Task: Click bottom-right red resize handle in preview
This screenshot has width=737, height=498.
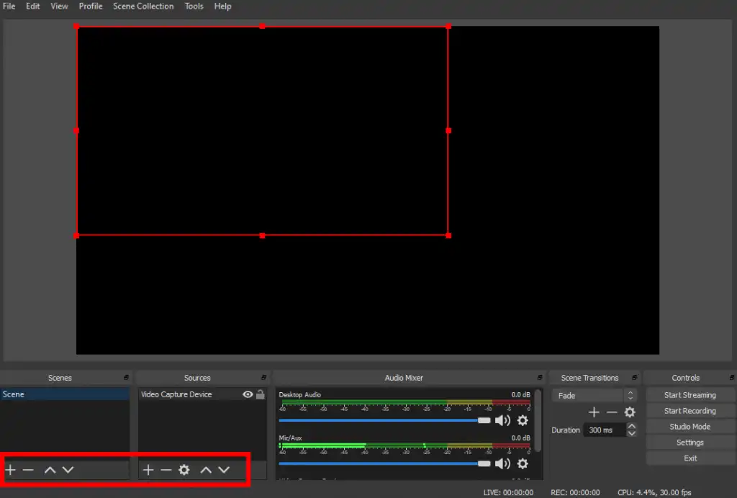Action: [448, 235]
